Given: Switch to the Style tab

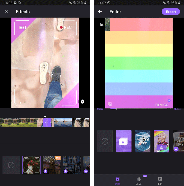Looking at the screenshot, I should pyautogui.click(x=117, y=181).
